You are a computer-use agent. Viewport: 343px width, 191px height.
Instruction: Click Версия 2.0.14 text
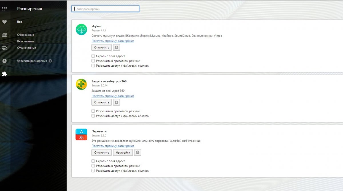99,85
